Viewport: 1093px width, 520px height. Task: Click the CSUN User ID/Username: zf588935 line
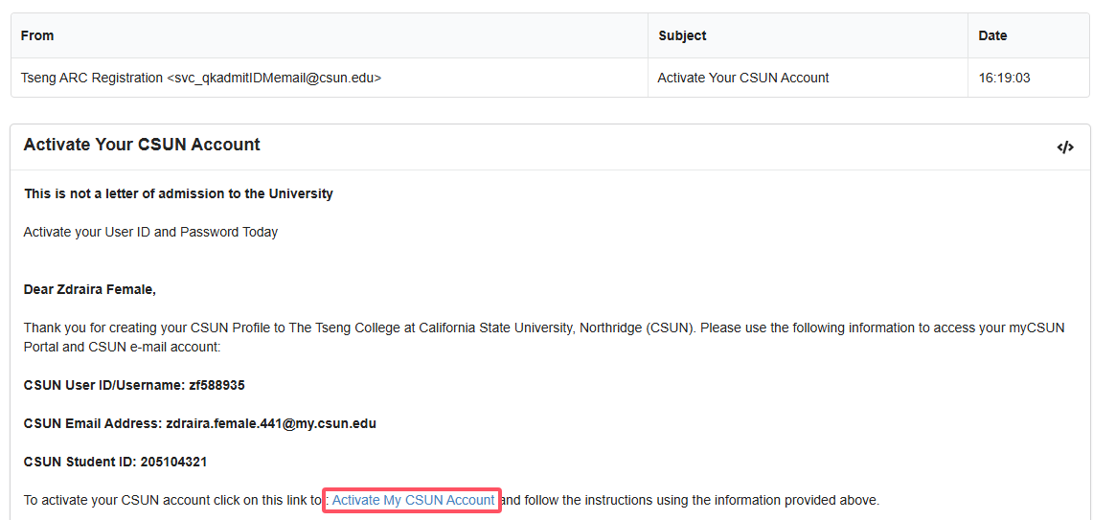[x=134, y=386]
